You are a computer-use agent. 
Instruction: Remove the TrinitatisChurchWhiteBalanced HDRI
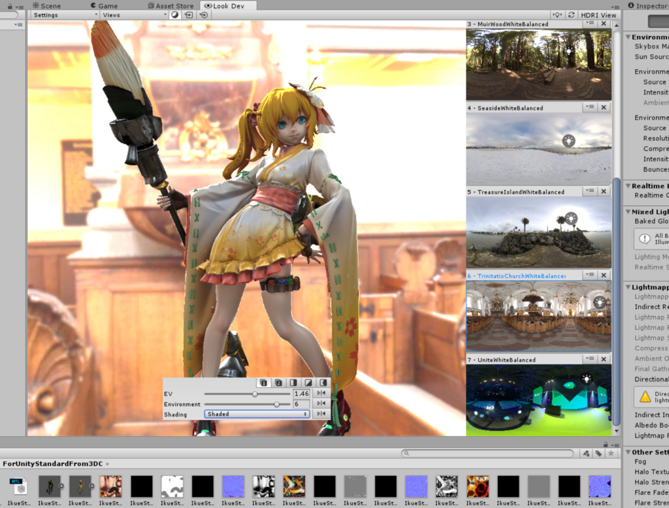pyautogui.click(x=604, y=275)
